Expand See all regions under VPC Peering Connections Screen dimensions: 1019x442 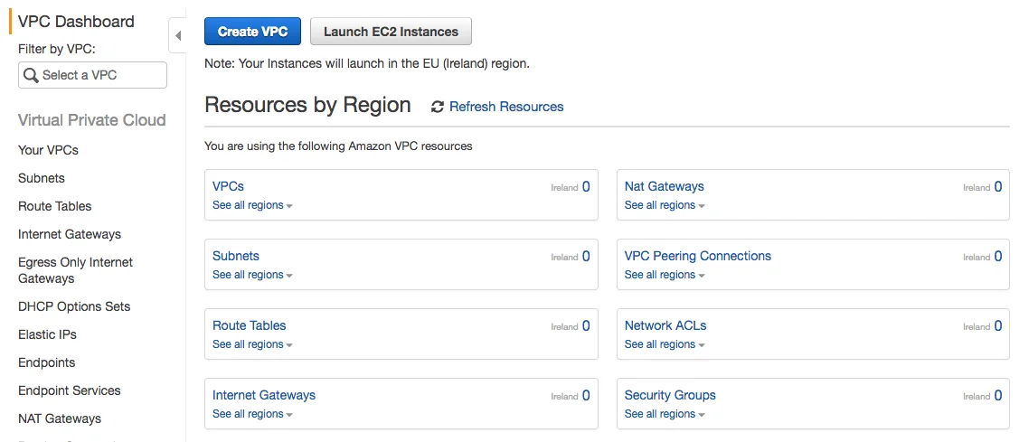tap(665, 275)
